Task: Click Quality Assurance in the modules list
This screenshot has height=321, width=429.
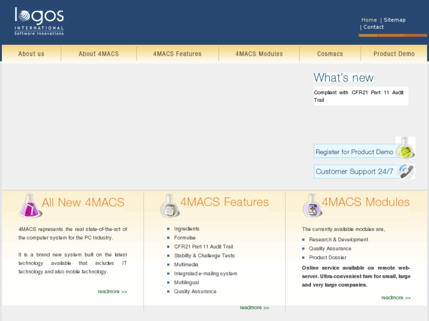Action: (330, 249)
